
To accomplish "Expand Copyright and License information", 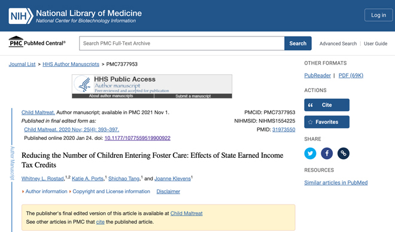I will 110,191.
